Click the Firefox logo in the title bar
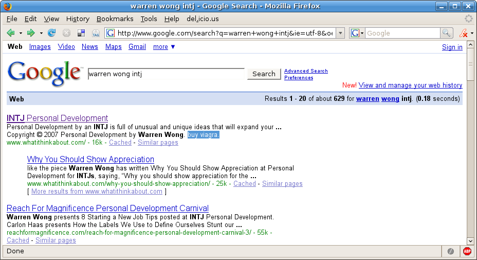The image size is (477, 260). 7,6
